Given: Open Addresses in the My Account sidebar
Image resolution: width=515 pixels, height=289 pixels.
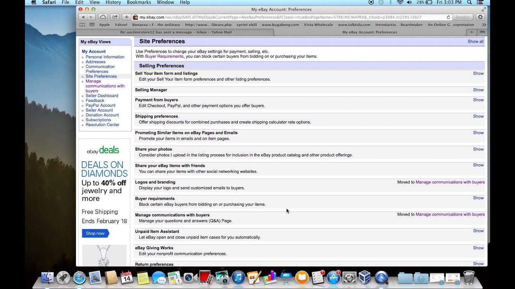Looking at the screenshot, I should click(96, 62).
